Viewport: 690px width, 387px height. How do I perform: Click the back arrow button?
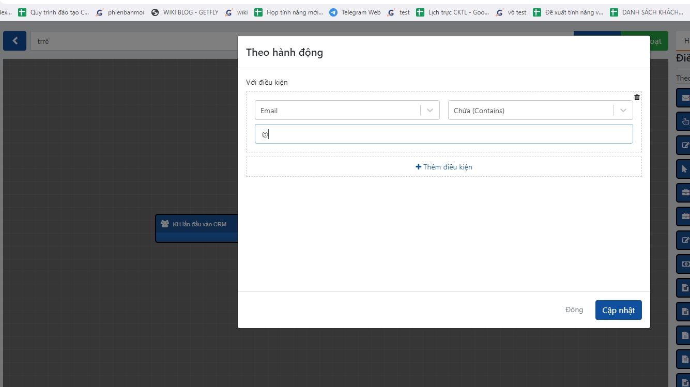pos(15,41)
